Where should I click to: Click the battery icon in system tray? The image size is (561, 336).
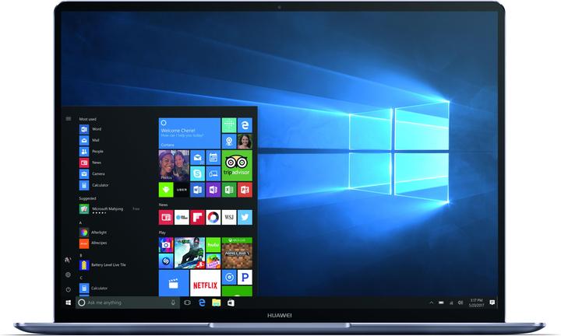(441, 303)
